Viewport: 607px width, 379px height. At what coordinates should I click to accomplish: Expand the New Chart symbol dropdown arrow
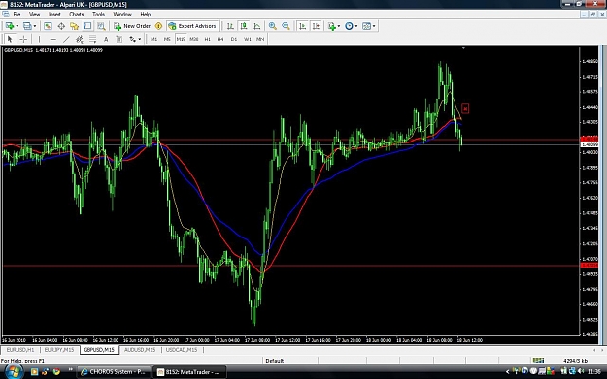pyautogui.click(x=17, y=26)
